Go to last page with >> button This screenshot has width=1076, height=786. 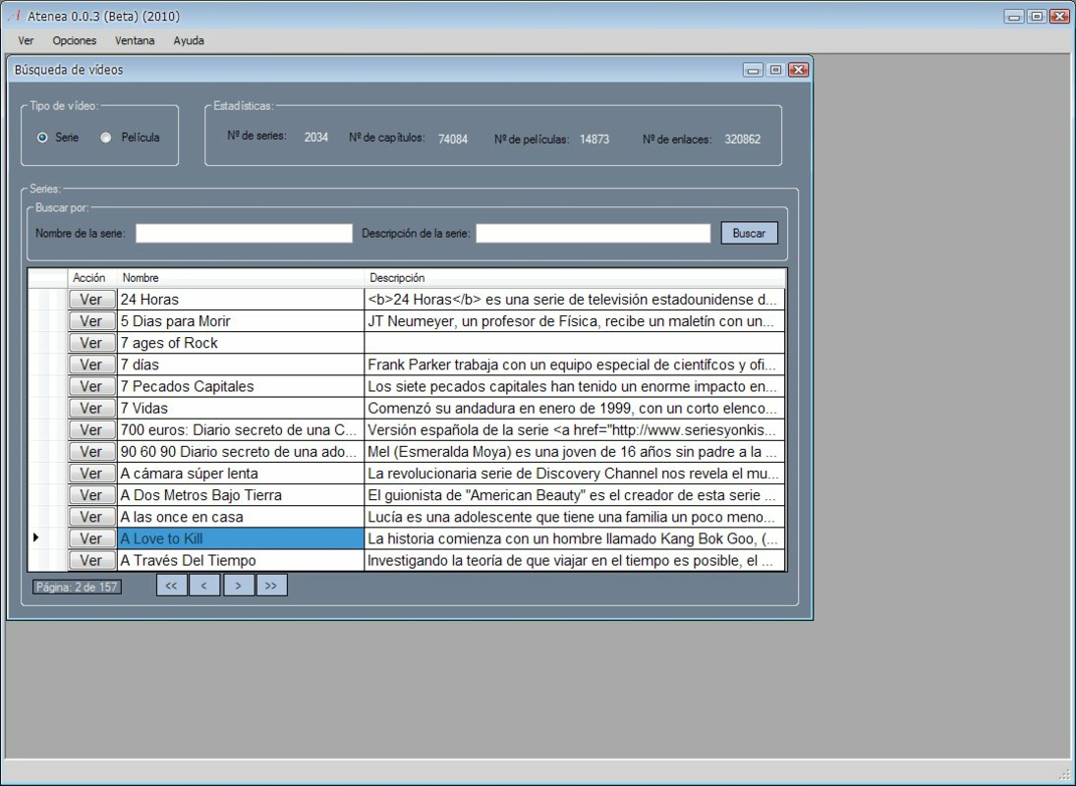point(272,585)
